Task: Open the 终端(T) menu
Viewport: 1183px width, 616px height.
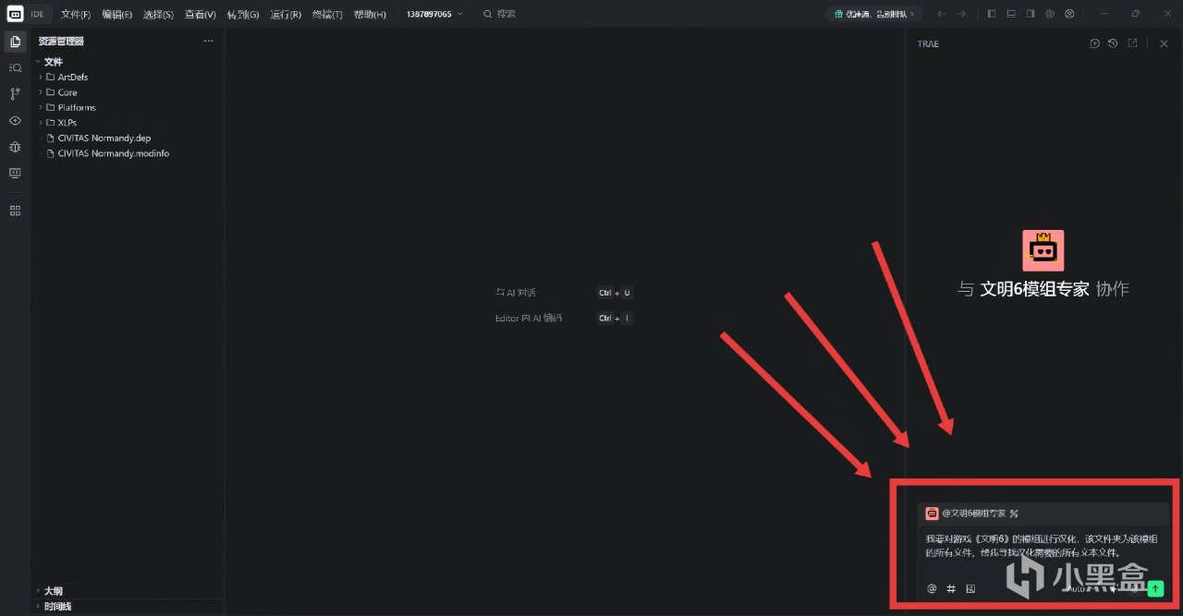Action: pos(327,14)
